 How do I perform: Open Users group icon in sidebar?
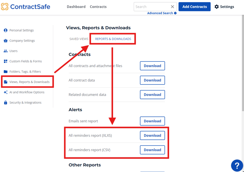(6, 51)
